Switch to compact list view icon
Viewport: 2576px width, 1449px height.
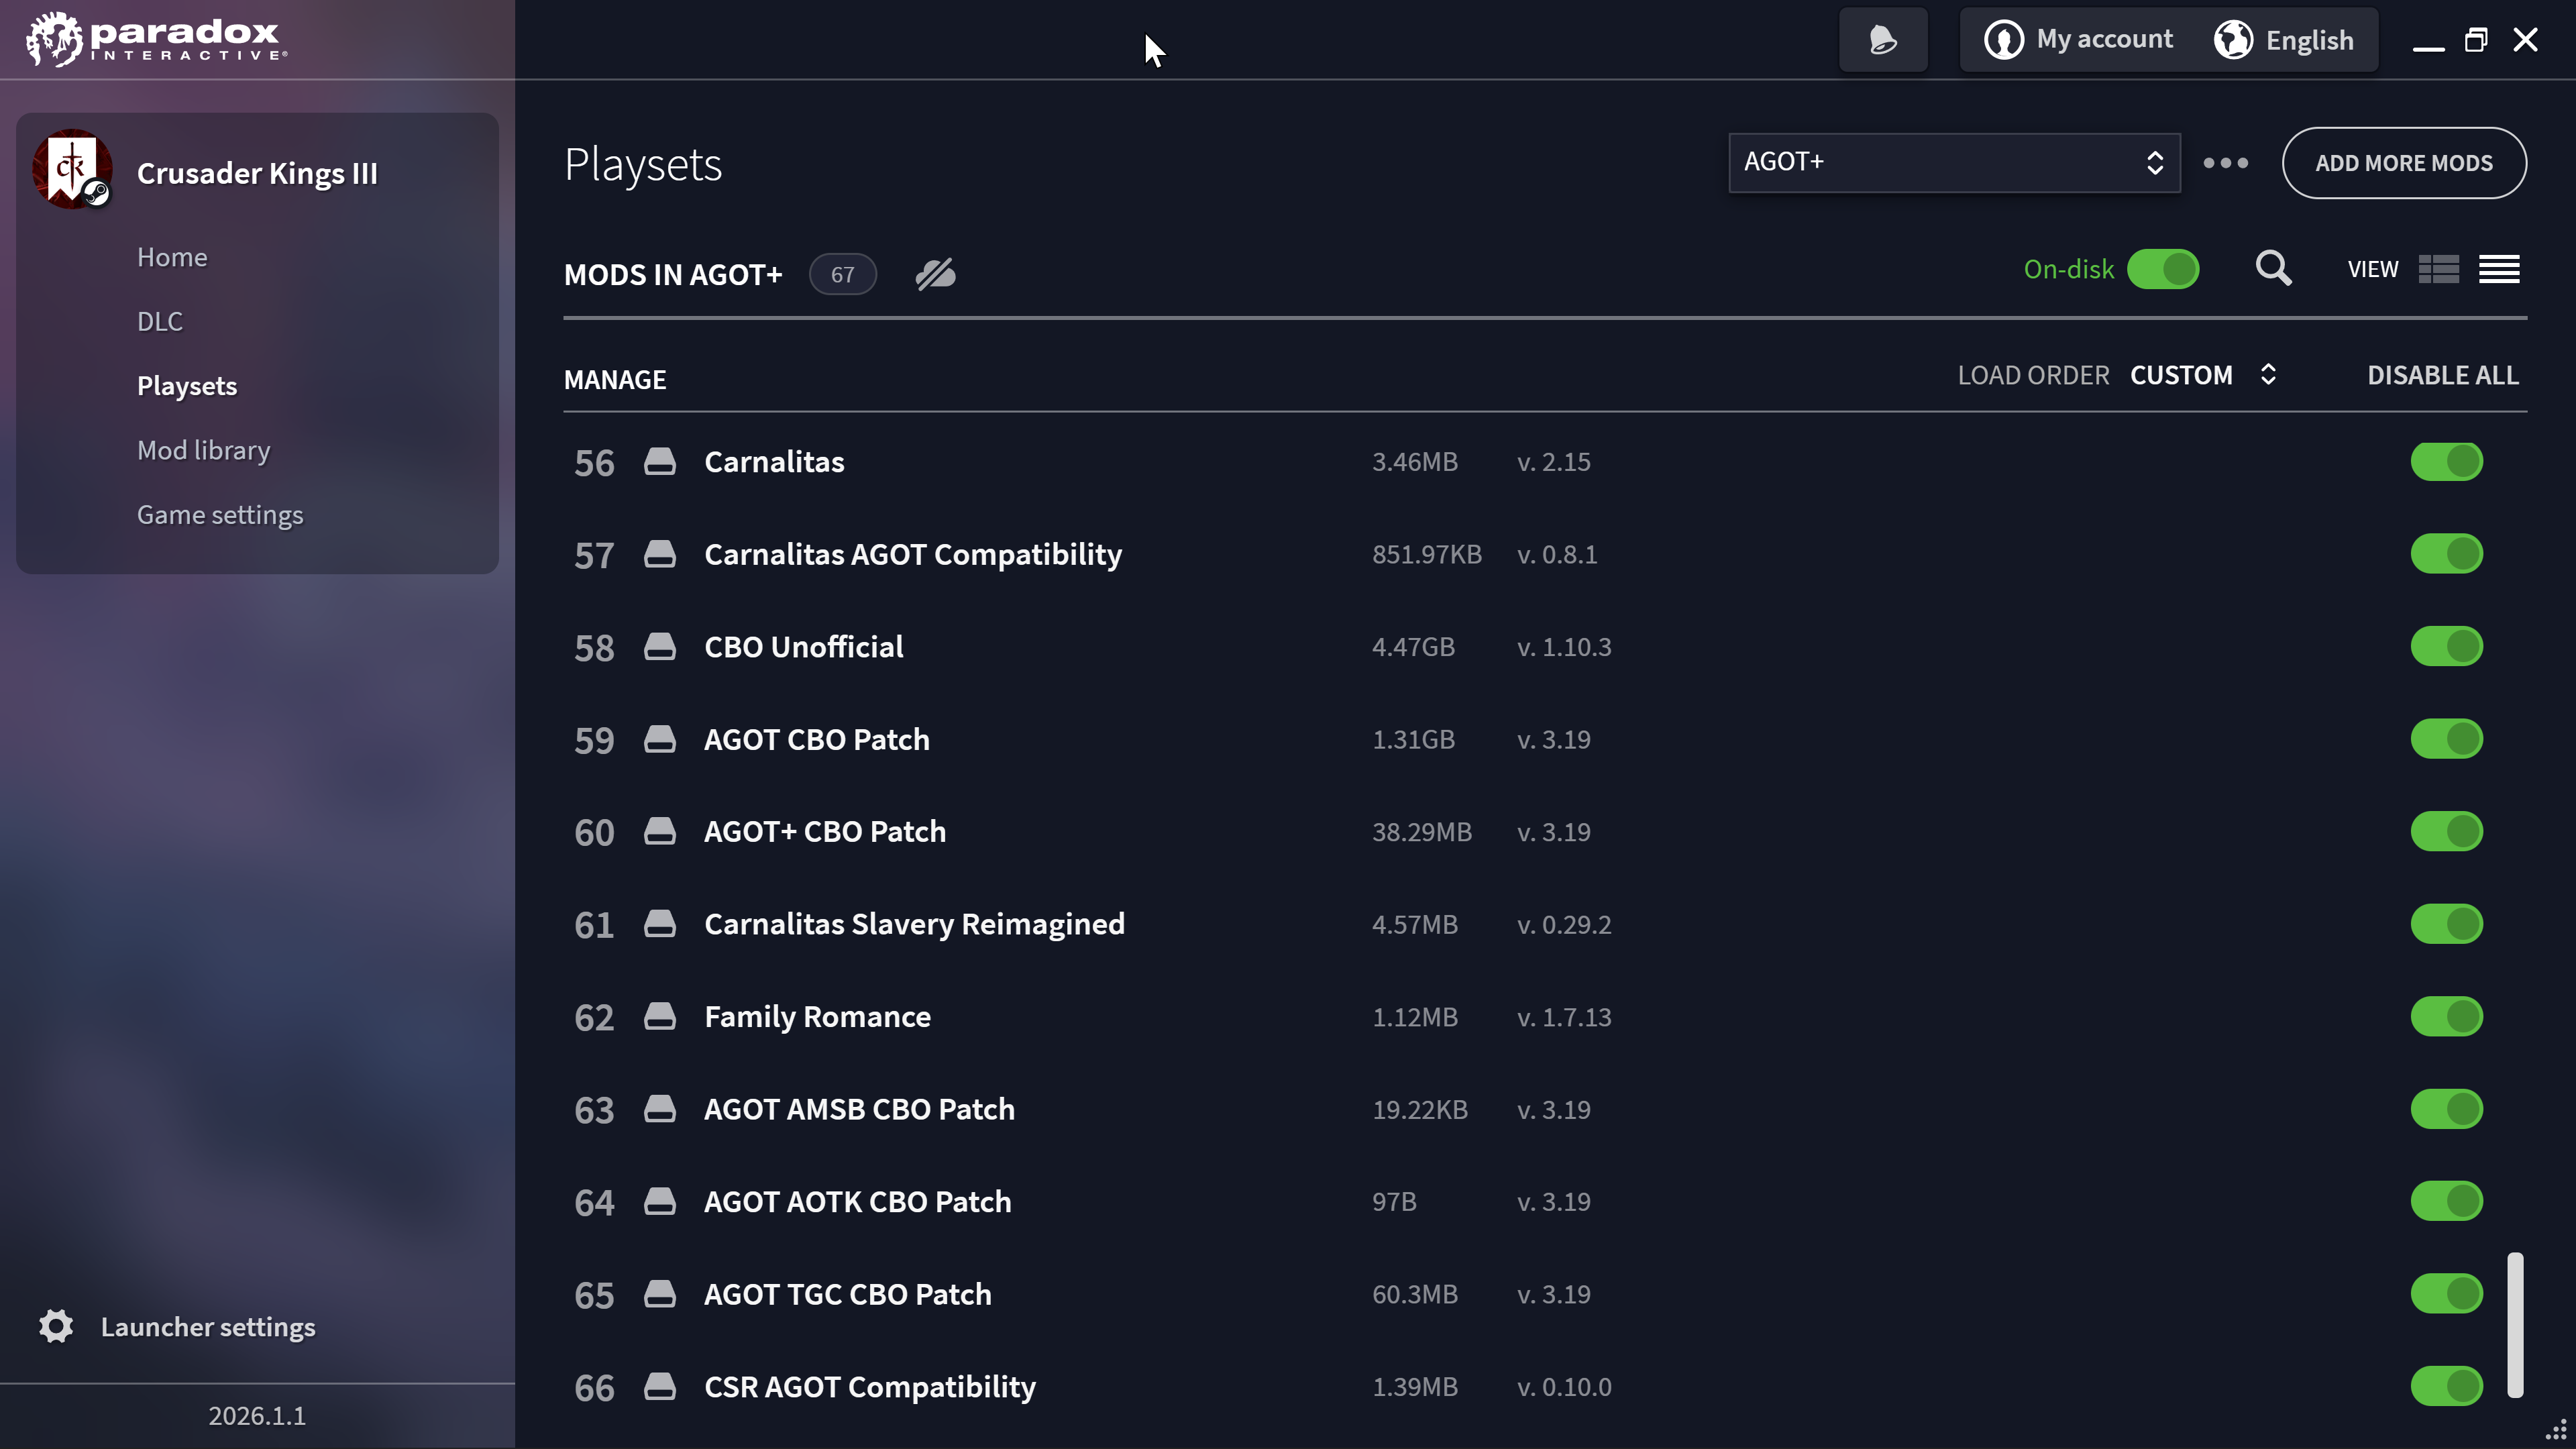point(2499,269)
